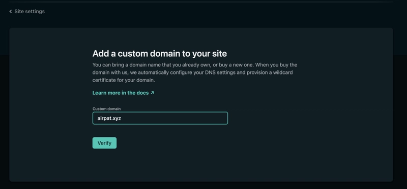Click the word wildcard in the description

pos(283,72)
